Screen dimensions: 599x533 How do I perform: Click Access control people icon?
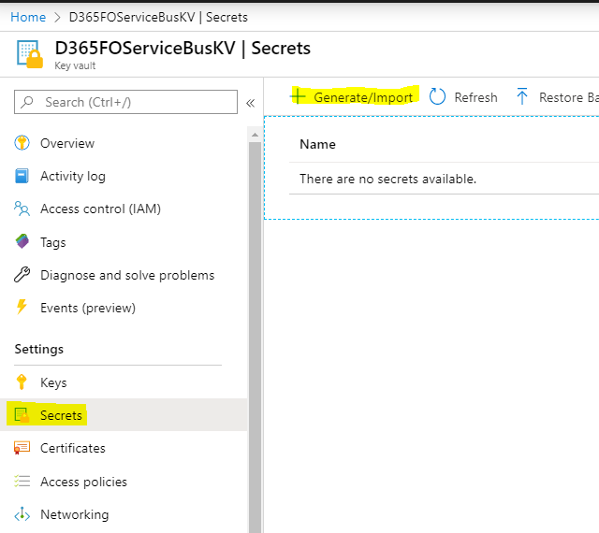[22, 209]
